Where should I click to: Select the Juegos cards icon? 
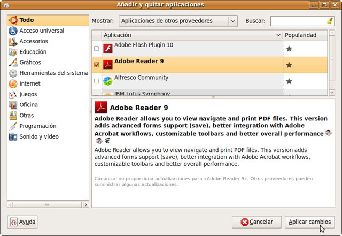(13, 94)
